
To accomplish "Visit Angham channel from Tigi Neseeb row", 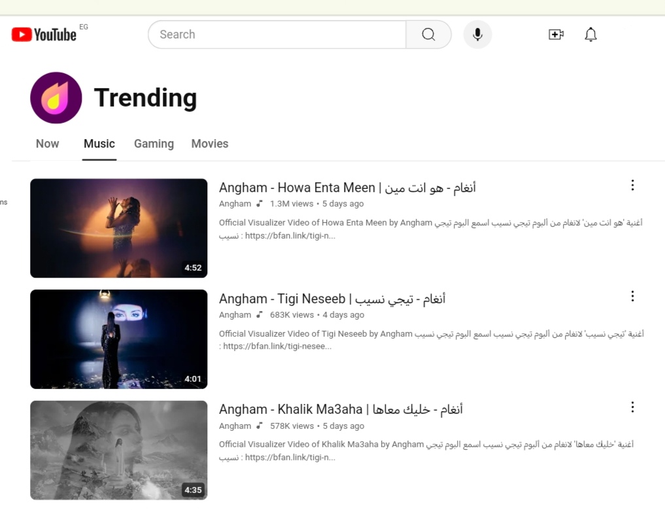I will pyautogui.click(x=235, y=314).
